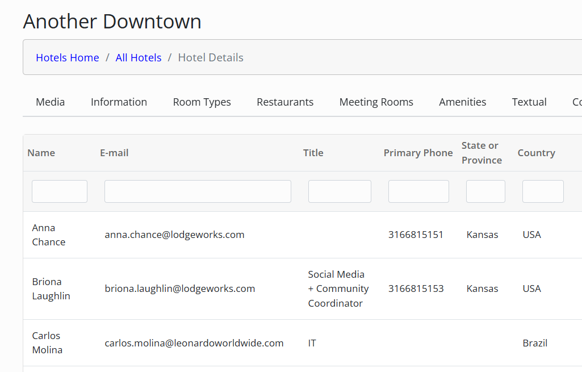Screen dimensions: 582x372
Task: Open the Textual tab
Action: tap(529, 102)
